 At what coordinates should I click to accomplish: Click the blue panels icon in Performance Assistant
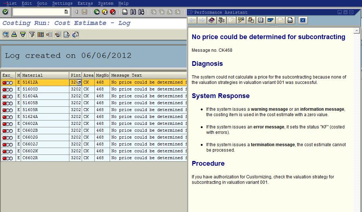tap(271, 20)
